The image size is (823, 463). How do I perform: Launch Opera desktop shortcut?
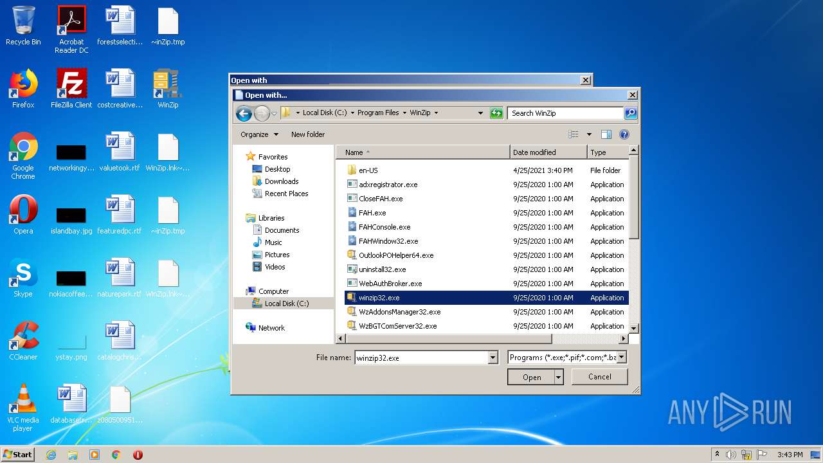(23, 215)
